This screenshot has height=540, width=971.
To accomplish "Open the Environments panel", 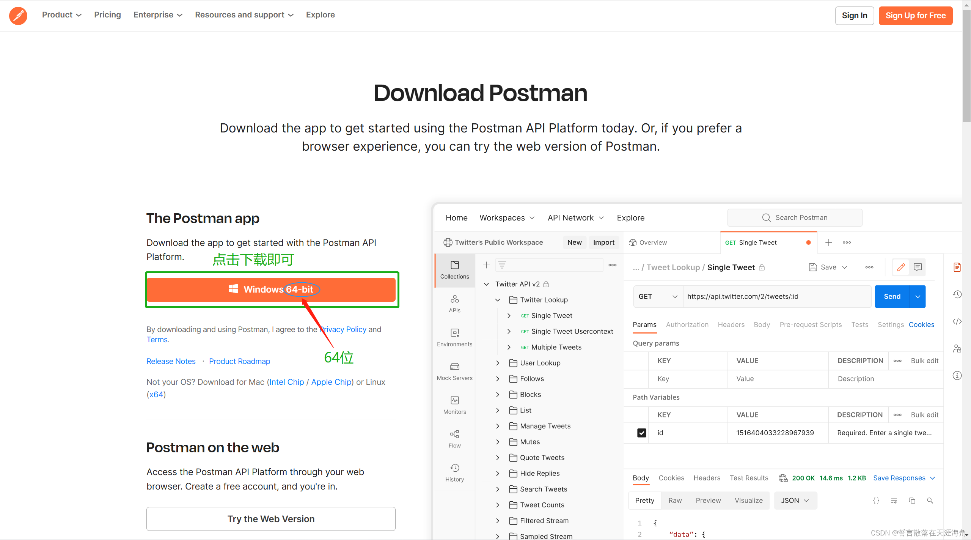I will 454,337.
